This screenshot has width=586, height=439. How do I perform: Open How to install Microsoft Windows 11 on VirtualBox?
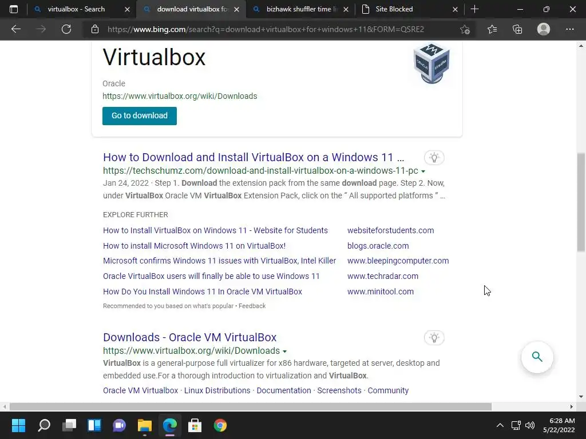click(195, 246)
